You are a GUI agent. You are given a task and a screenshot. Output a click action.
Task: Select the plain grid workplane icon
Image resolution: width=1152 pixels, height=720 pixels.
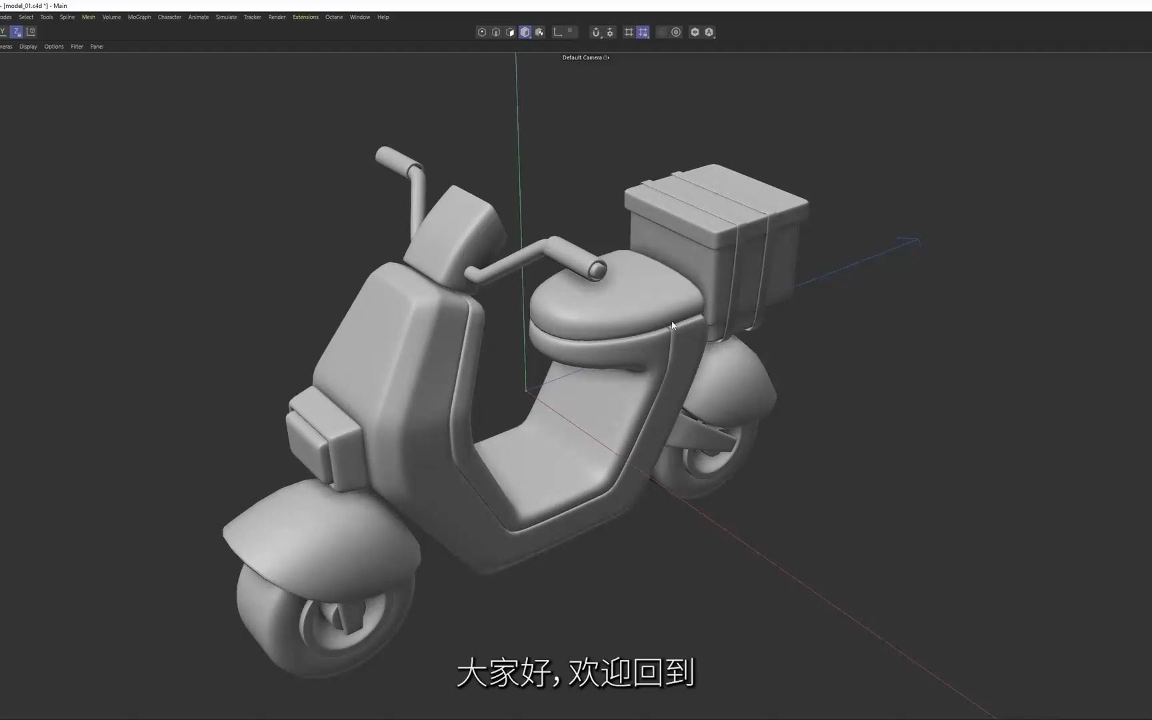pos(629,32)
